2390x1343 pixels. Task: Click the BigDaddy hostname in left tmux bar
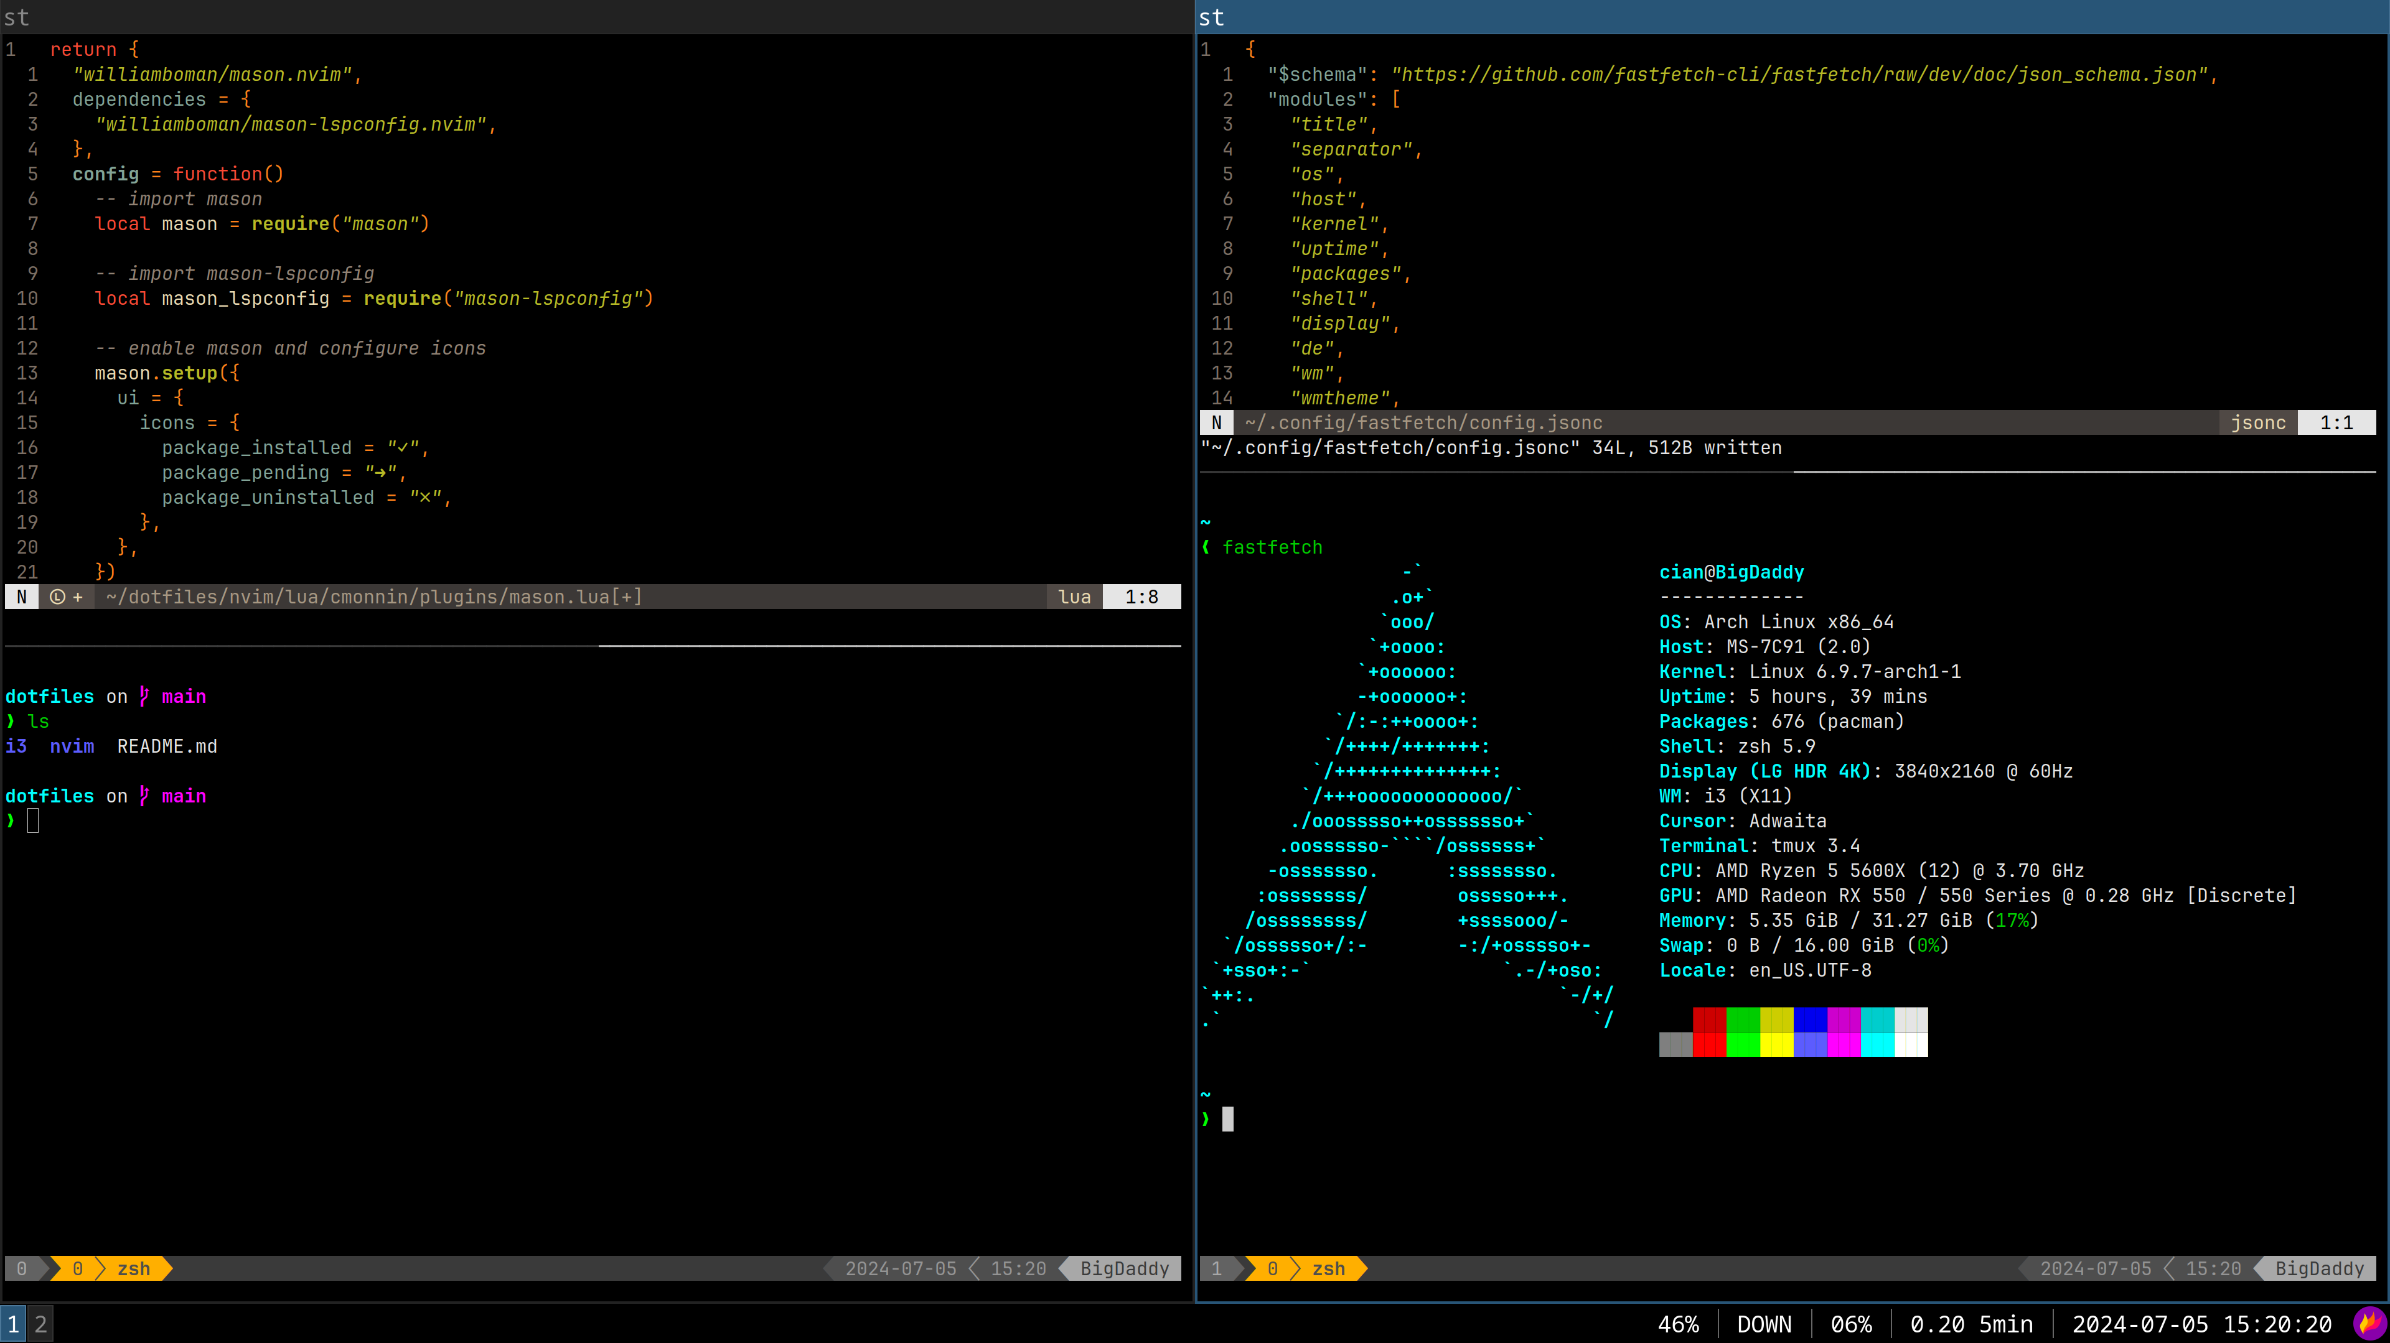[1125, 1269]
